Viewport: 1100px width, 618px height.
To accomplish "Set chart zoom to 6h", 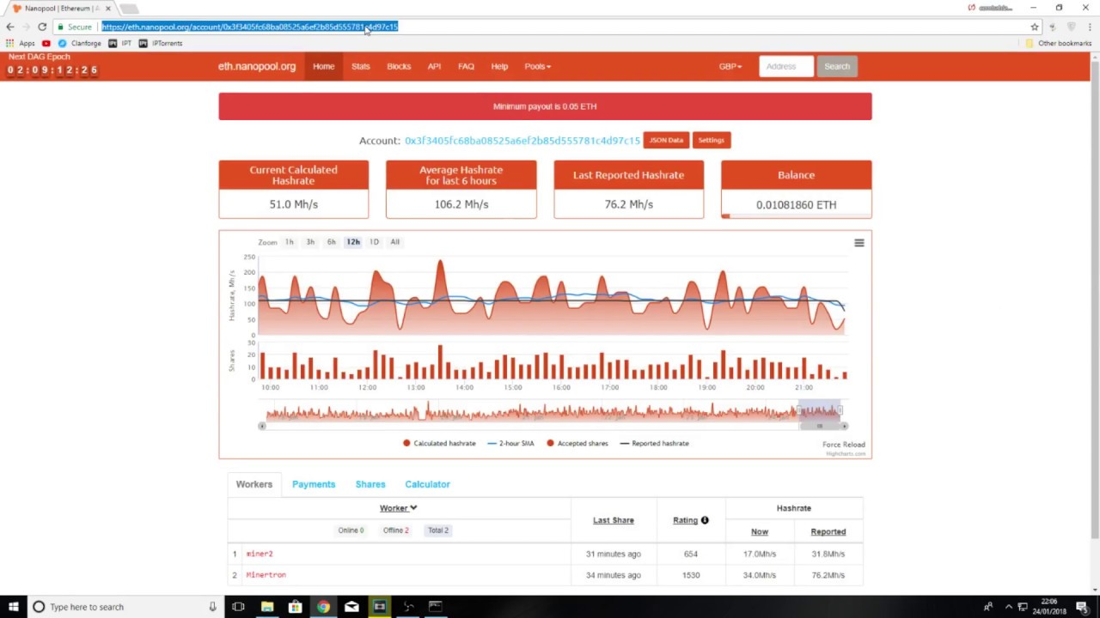I will tap(331, 242).
